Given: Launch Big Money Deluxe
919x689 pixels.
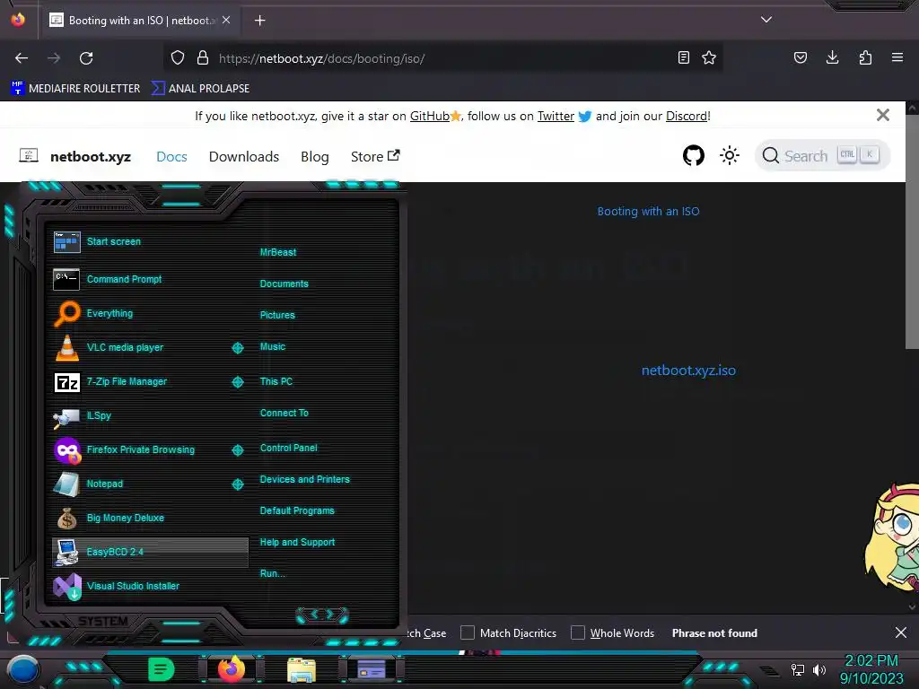Looking at the screenshot, I should click(150, 518).
